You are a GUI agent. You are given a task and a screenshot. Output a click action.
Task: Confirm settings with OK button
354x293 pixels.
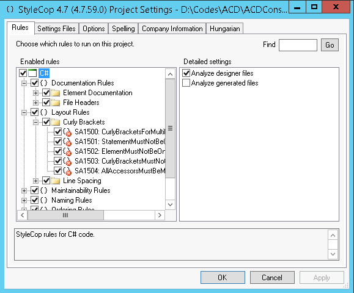pyautogui.click(x=223, y=278)
